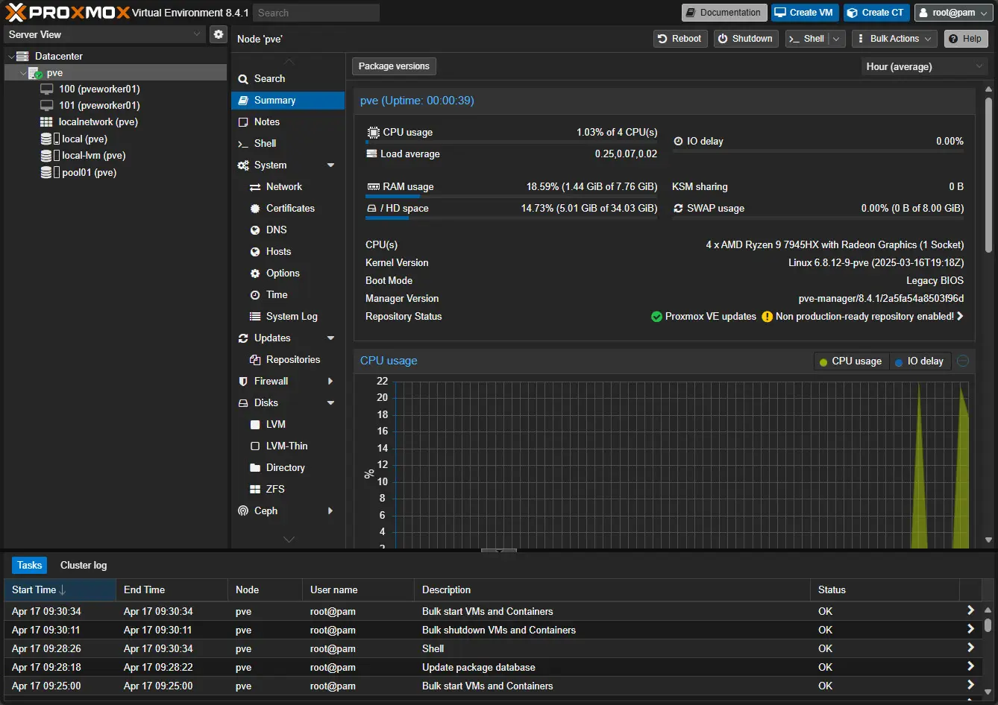Select VM 100 (pveworker01) in tree
The width and height of the screenshot is (998, 705).
coord(98,89)
